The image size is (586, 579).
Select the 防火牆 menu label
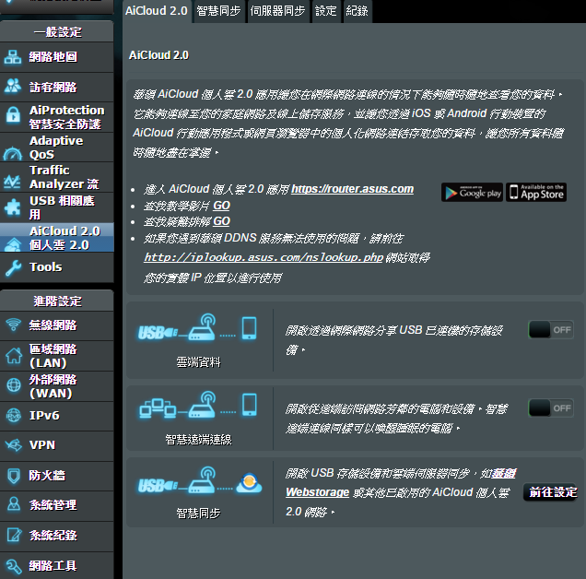pyautogui.click(x=47, y=476)
